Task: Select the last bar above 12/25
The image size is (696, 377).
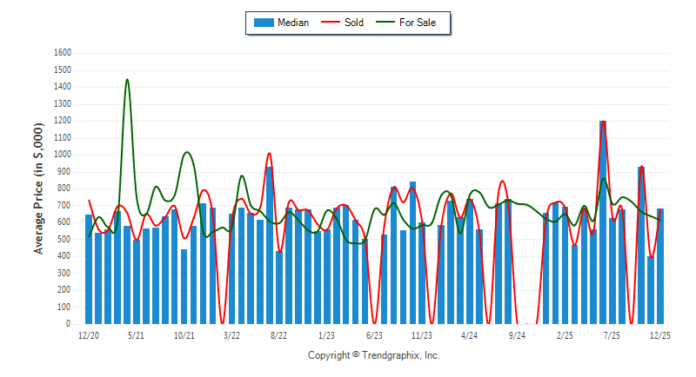Action: pyautogui.click(x=660, y=266)
